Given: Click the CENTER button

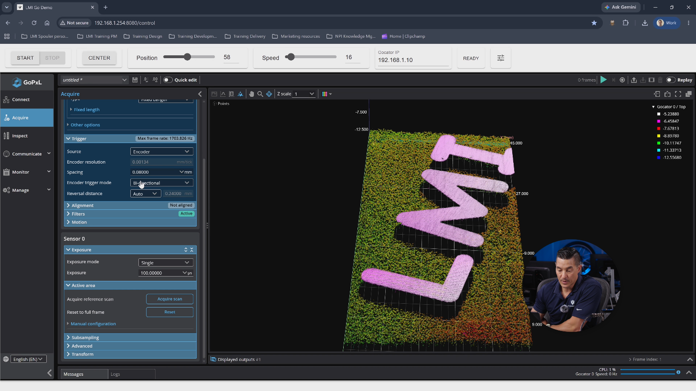Looking at the screenshot, I should click(99, 58).
